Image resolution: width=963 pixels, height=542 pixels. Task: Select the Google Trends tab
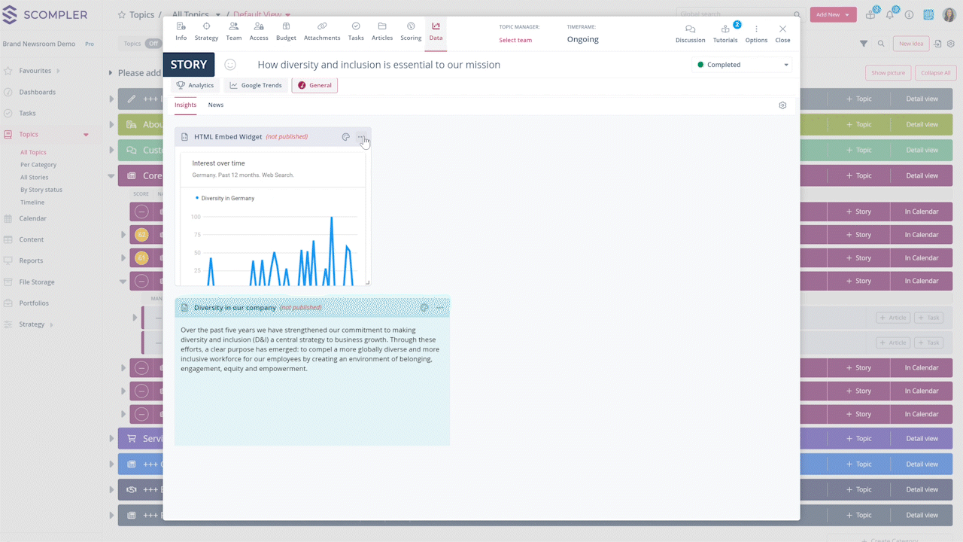coord(256,85)
